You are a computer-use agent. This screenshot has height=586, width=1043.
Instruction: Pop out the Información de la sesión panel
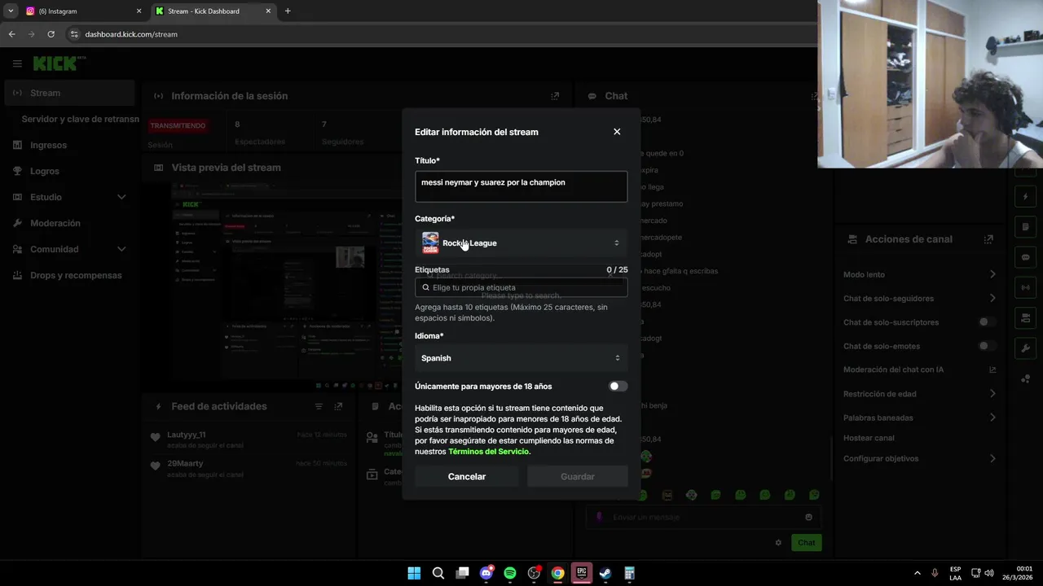click(x=555, y=96)
